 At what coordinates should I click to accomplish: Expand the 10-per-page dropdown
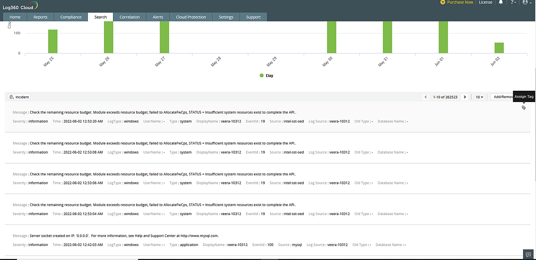coord(480,97)
